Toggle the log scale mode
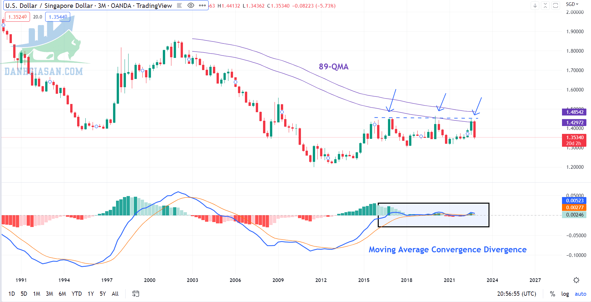The image size is (591, 302). [565, 294]
